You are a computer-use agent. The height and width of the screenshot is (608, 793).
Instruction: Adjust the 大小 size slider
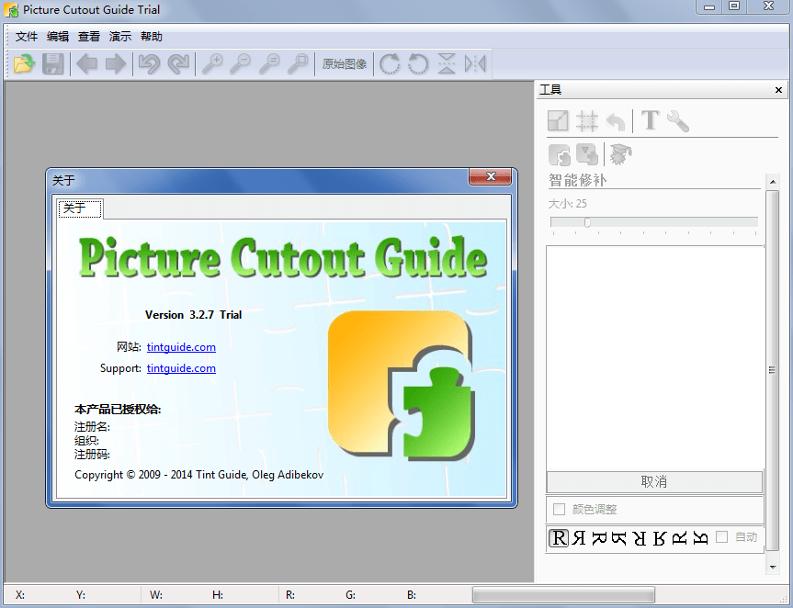pyautogui.click(x=588, y=221)
